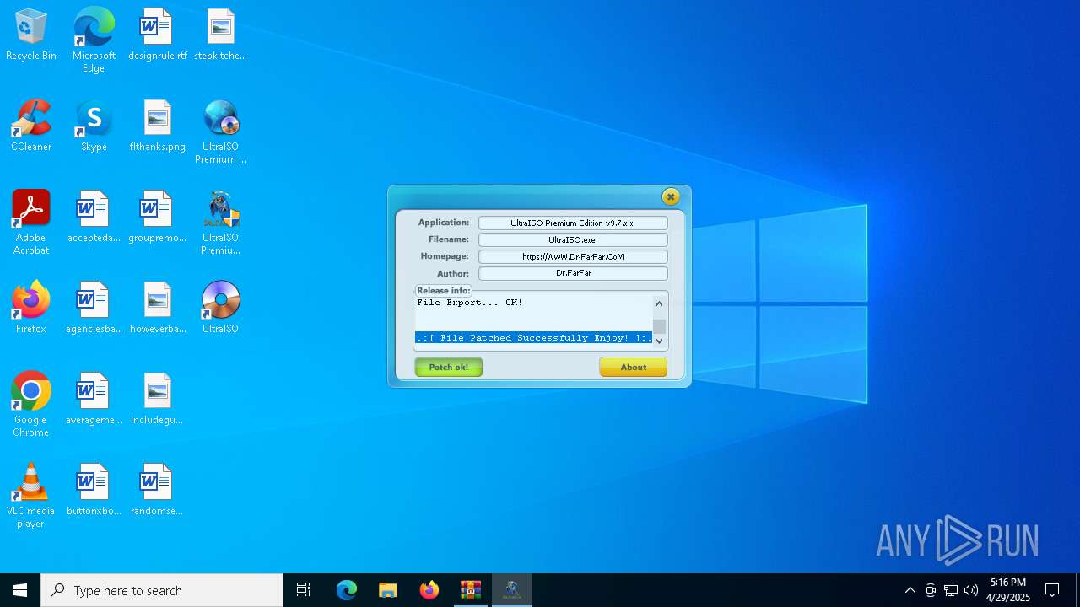This screenshot has height=607, width=1080.
Task: Open Skype desktop shortcut
Action: coord(94,126)
